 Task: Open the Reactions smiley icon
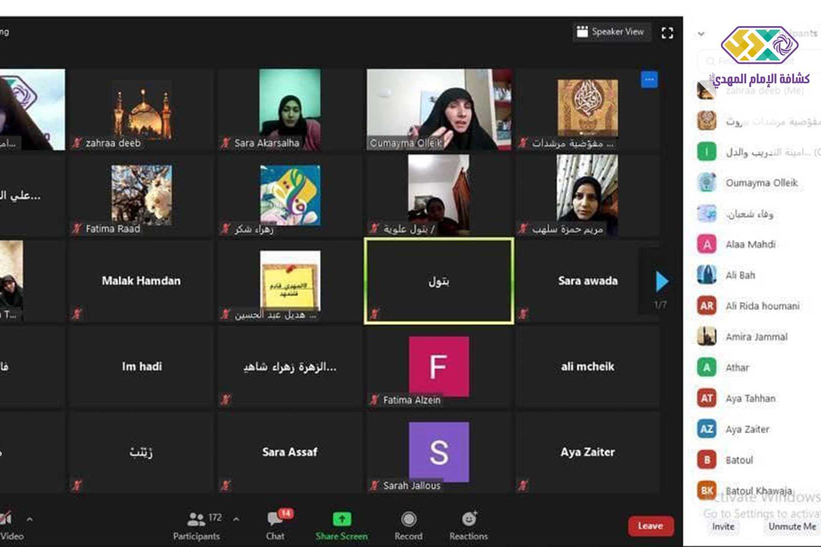[x=469, y=519]
